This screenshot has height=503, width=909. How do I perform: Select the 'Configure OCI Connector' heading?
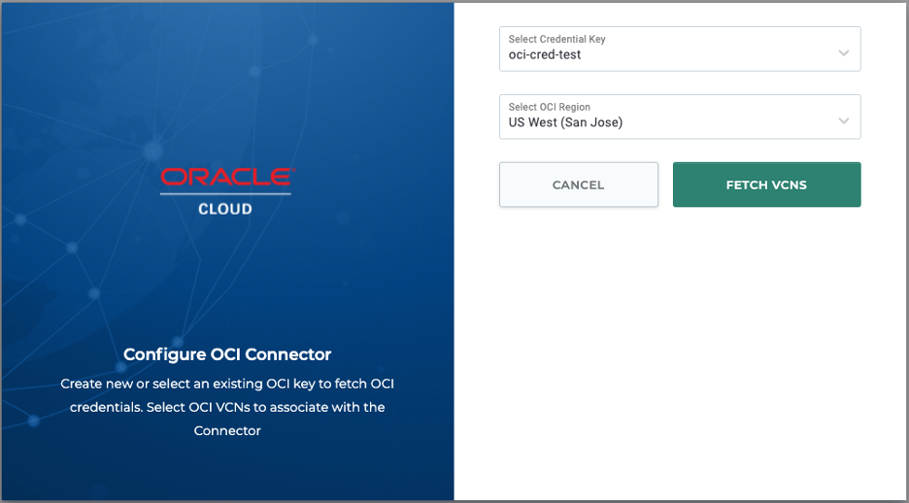click(227, 354)
